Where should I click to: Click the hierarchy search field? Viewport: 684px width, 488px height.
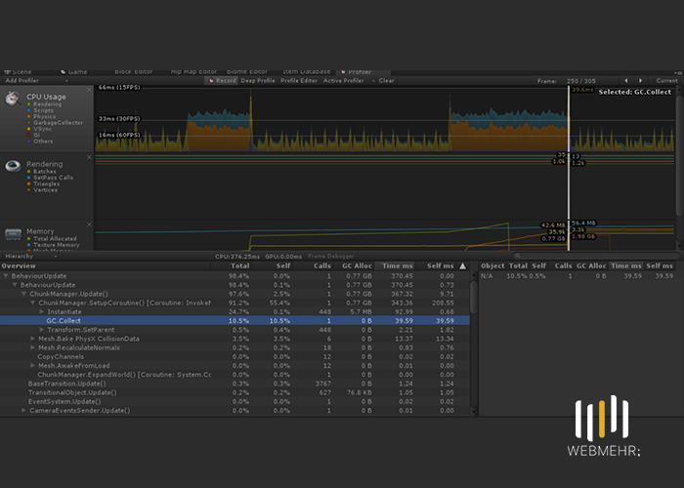(x=595, y=256)
